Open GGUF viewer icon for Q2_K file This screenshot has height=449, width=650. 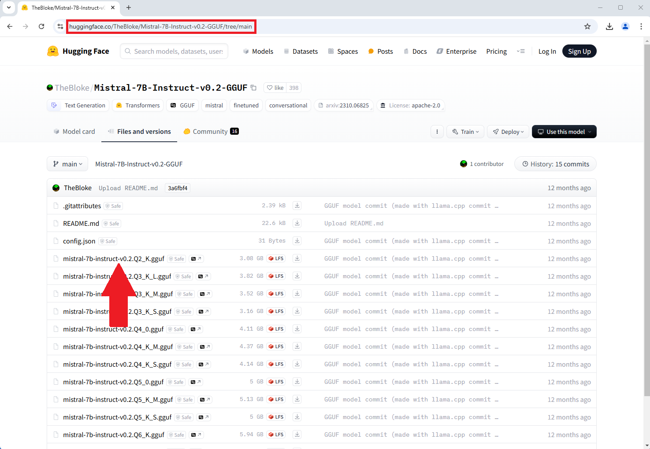click(197, 259)
